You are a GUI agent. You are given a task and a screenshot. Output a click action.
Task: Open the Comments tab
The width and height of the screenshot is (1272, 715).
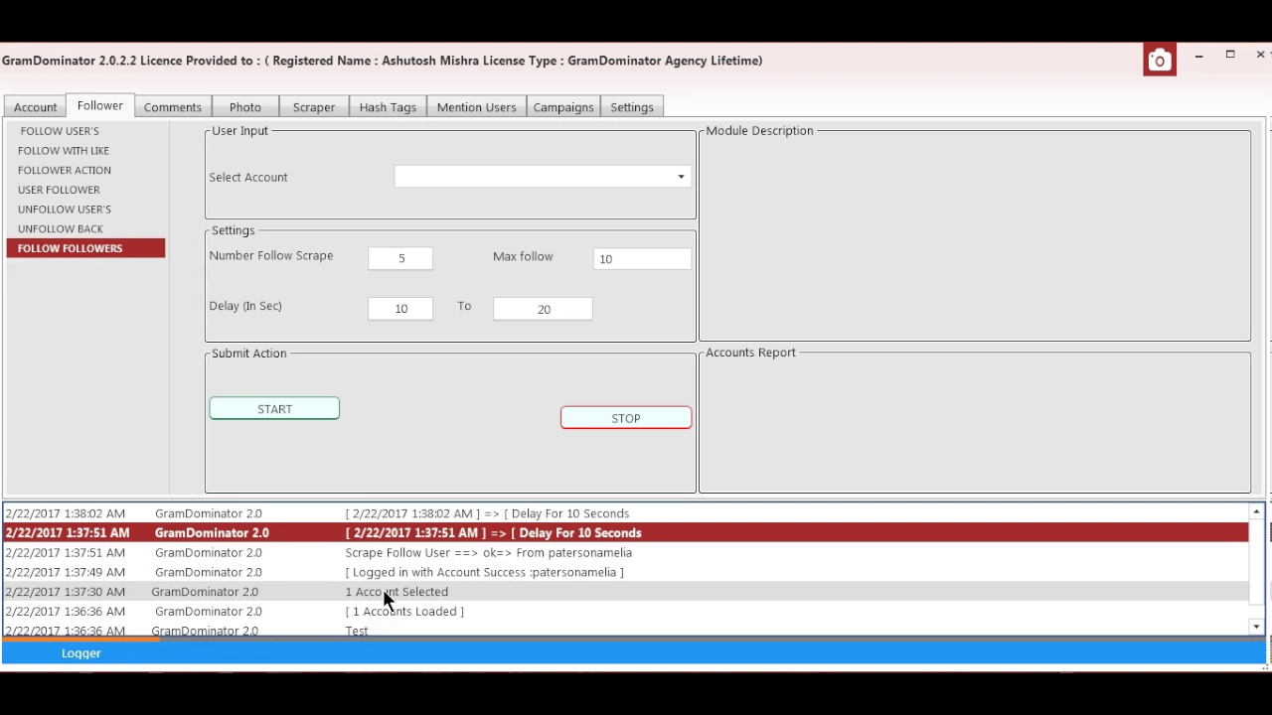[172, 107]
